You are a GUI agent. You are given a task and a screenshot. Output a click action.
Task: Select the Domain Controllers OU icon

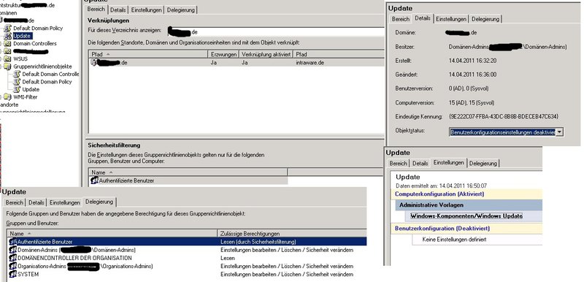pos(7,44)
